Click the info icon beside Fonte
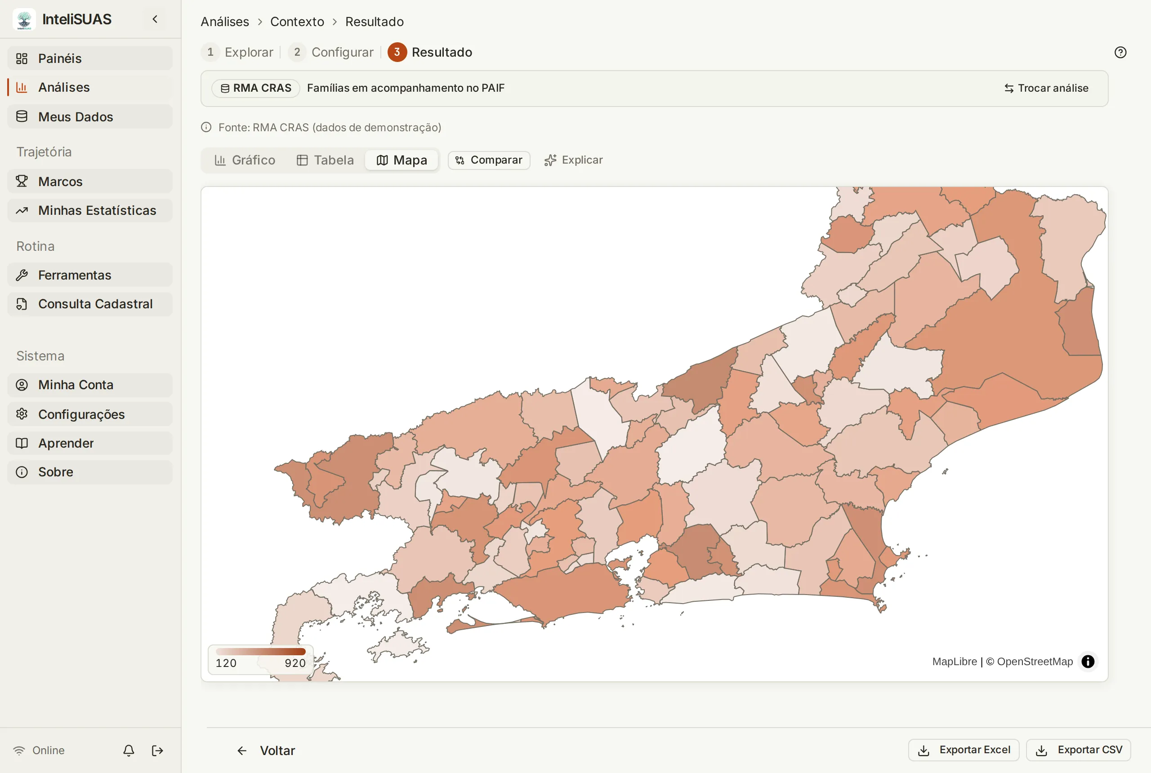 click(x=206, y=128)
